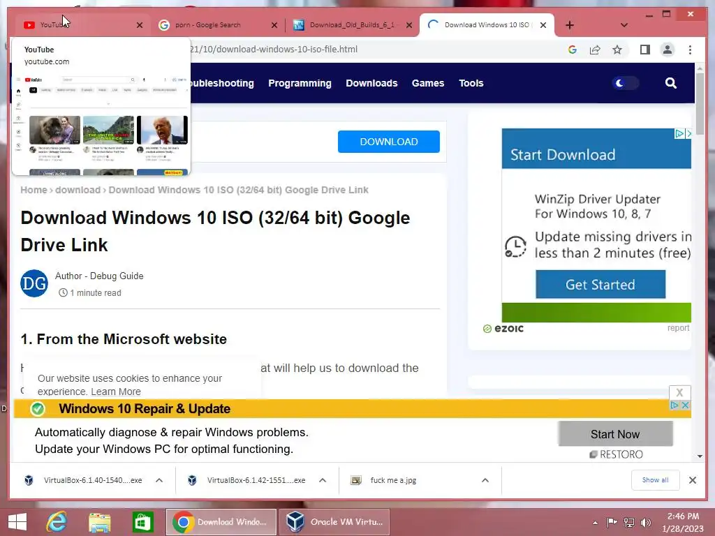The image size is (715, 536).
Task: Open the volume speaker tray icon
Action: 646,522
